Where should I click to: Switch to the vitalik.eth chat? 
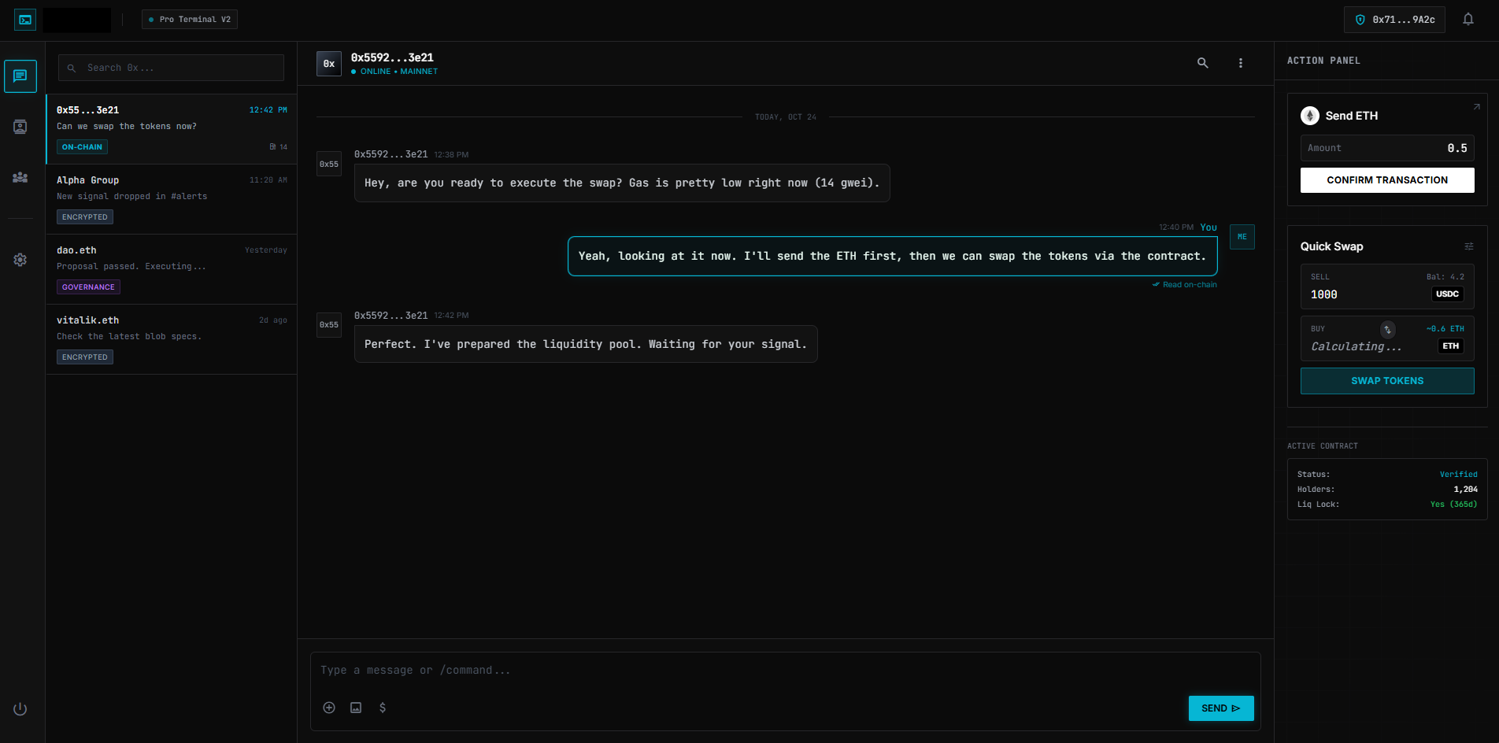171,338
